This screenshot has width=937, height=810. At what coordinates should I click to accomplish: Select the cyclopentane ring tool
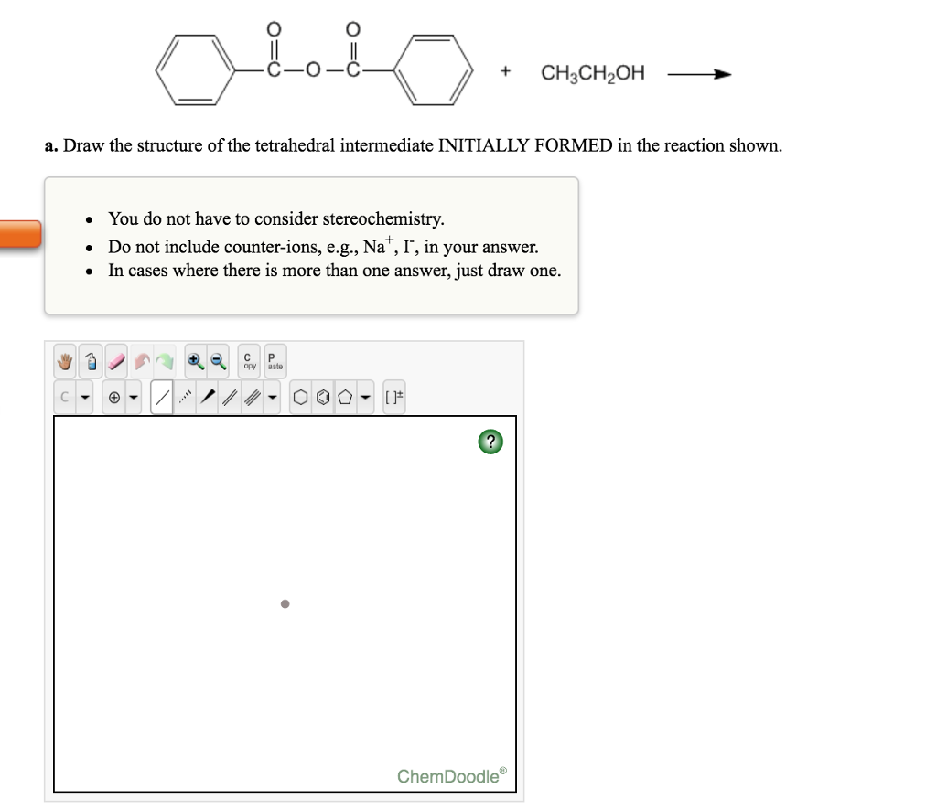click(x=346, y=396)
